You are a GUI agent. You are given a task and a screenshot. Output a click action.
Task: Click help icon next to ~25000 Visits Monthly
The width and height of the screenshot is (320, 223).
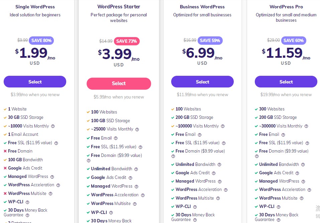pyautogui.click(x=137, y=130)
